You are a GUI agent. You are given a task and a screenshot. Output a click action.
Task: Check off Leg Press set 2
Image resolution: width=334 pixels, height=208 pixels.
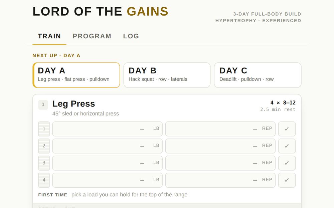(x=287, y=146)
